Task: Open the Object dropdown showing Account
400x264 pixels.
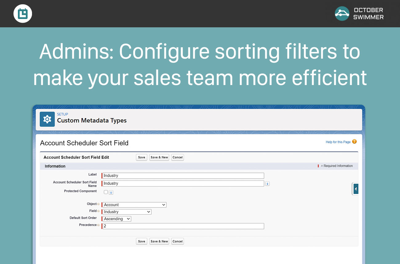Action: [134, 205]
